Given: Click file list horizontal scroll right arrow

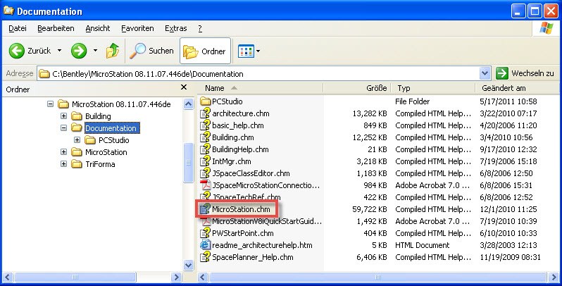Looking at the screenshot, I should pyautogui.click(x=553, y=277).
